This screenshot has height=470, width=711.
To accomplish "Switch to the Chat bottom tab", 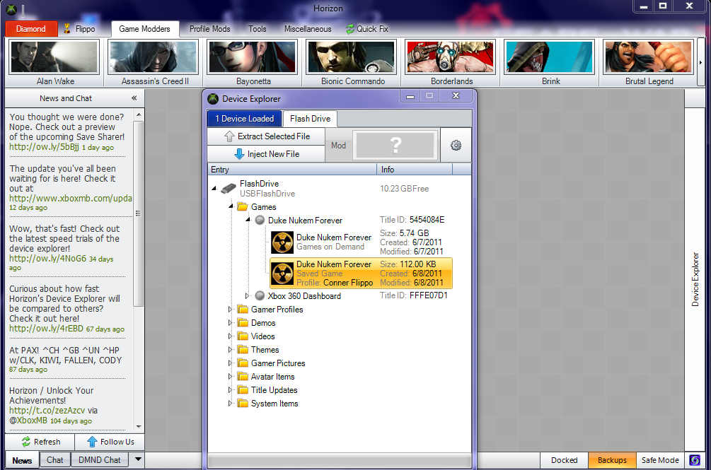I will point(55,460).
